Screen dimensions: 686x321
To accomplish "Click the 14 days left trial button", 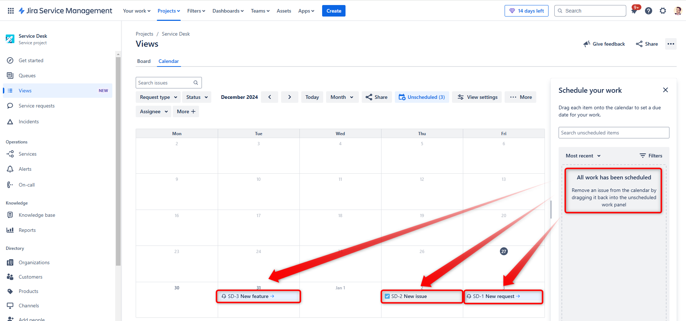I will (x=527, y=11).
